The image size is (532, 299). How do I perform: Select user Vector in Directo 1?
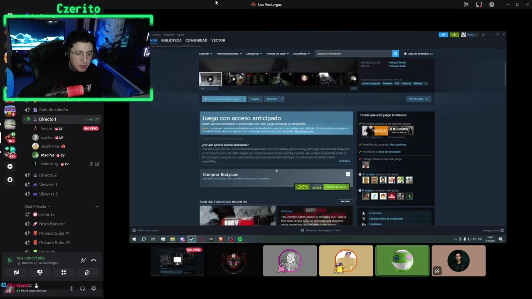66,128
